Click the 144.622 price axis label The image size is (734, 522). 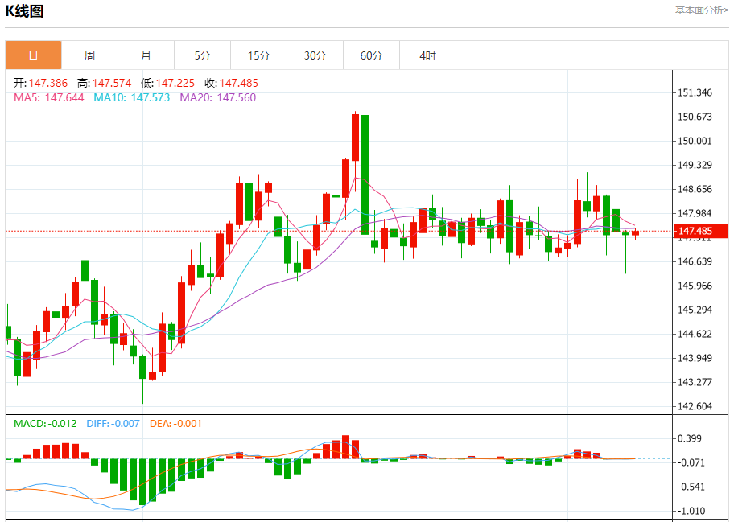695,334
